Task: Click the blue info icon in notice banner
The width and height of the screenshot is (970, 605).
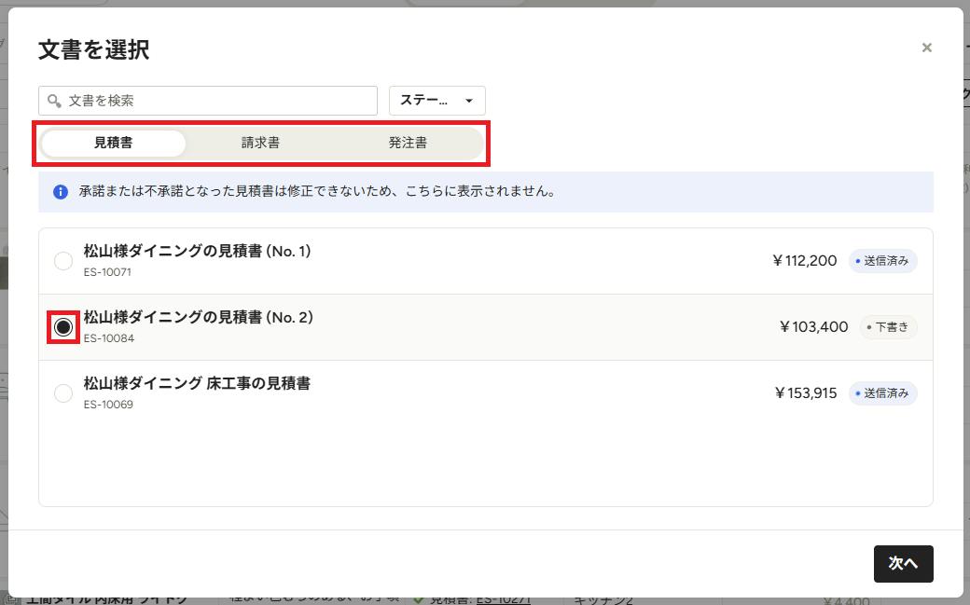Action: click(x=60, y=192)
